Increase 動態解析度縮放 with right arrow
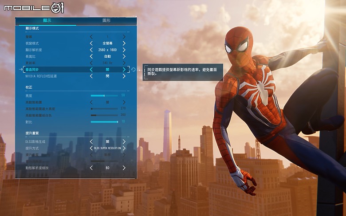Viewport: 346px width, 216px height. pyautogui.click(x=124, y=168)
